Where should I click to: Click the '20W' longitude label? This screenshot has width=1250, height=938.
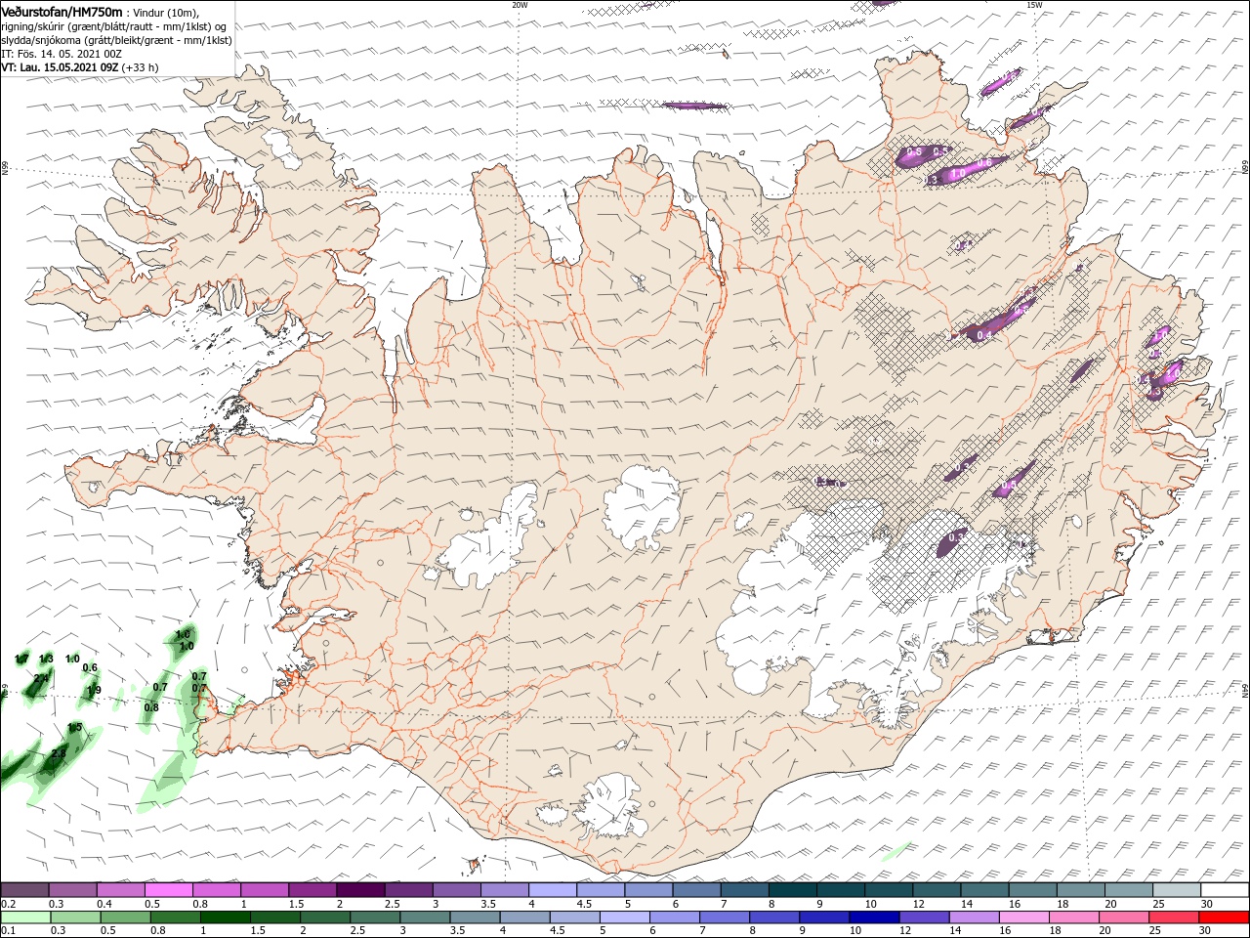coord(519,5)
